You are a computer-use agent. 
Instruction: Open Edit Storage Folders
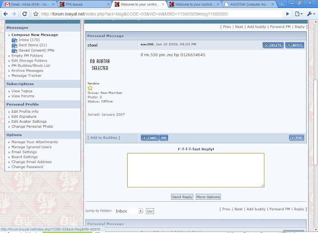point(29,61)
